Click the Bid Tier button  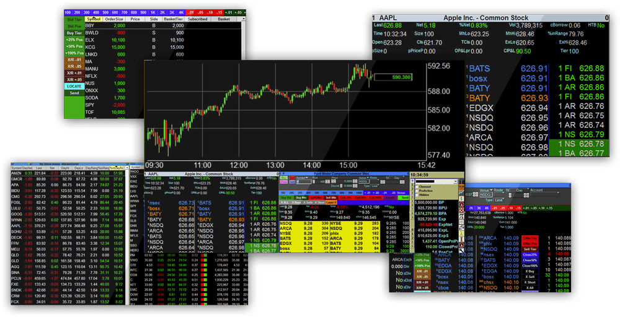pyautogui.click(x=74, y=19)
